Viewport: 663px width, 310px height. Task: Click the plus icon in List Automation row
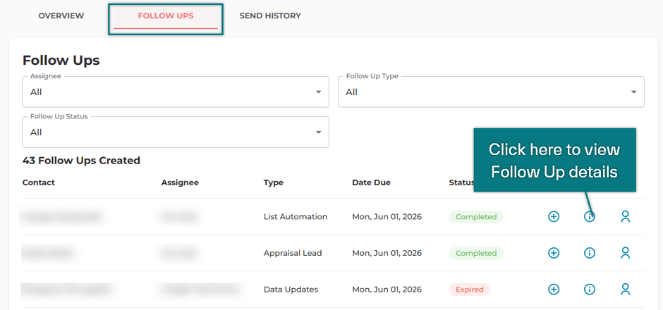(554, 217)
